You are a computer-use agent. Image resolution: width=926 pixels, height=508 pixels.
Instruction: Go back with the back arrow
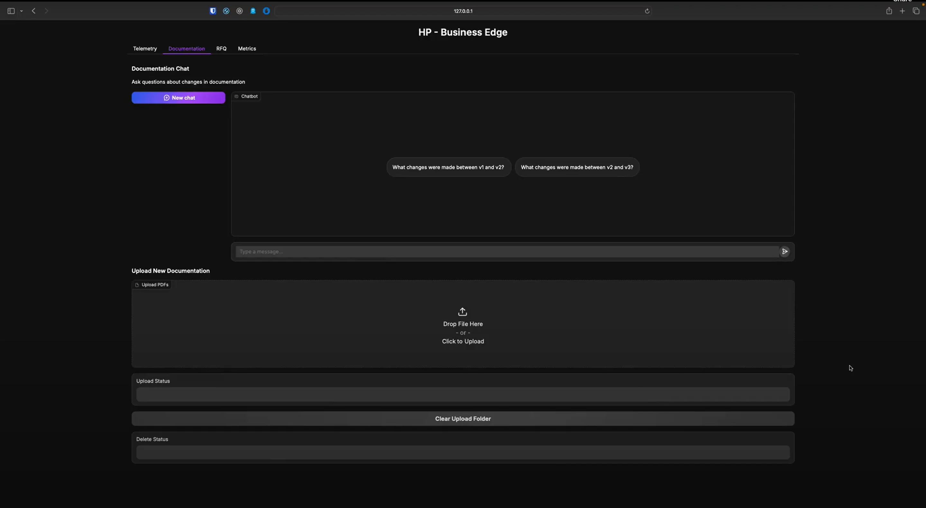pos(34,11)
